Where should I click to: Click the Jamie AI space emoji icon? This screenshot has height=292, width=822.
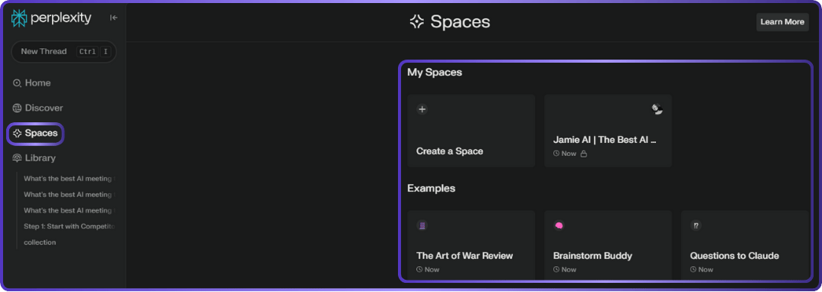pos(657,109)
